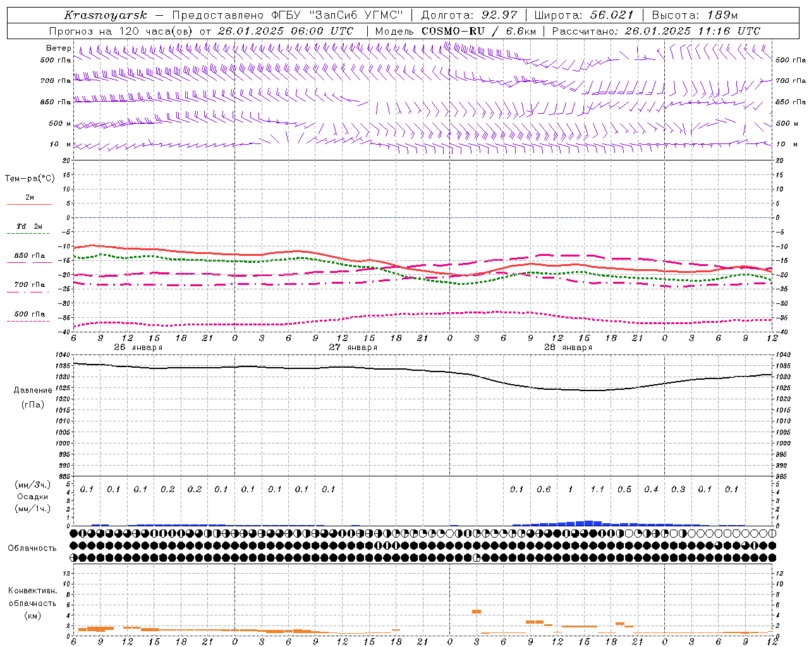Click the '0.3' precipitation value
Viewport: 809px width, 647px height.
point(678,489)
